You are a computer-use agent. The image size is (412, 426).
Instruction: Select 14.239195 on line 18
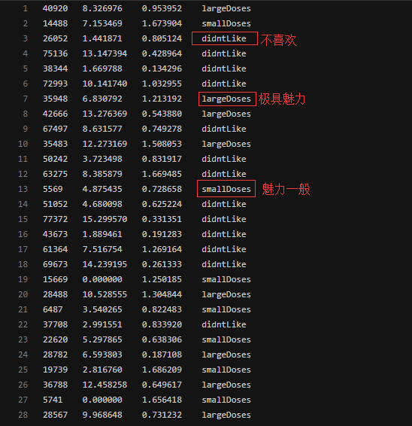coord(105,264)
